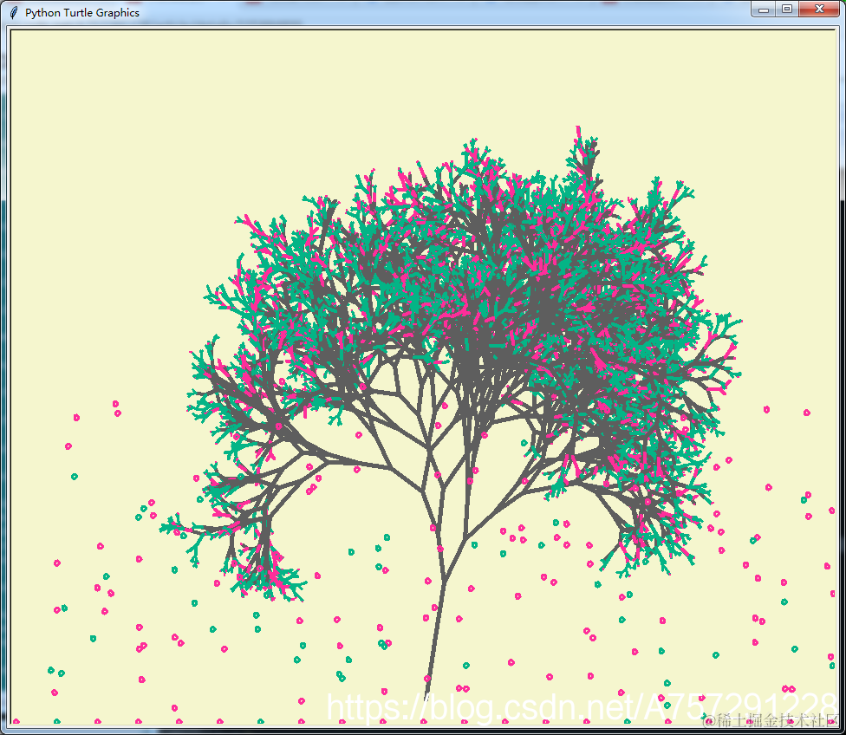
Task: Click the Chinese community watermark text
Action: [x=771, y=719]
